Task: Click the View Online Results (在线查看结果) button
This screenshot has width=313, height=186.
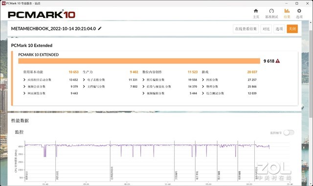Action: tap(246, 29)
